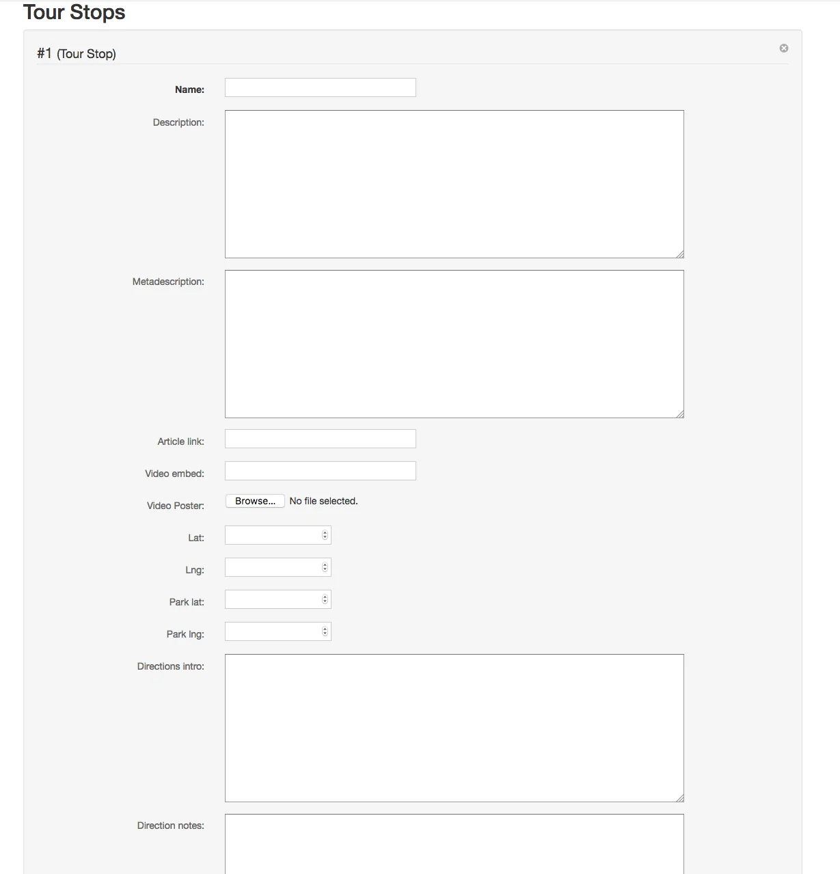Click the Name text field

321,87
